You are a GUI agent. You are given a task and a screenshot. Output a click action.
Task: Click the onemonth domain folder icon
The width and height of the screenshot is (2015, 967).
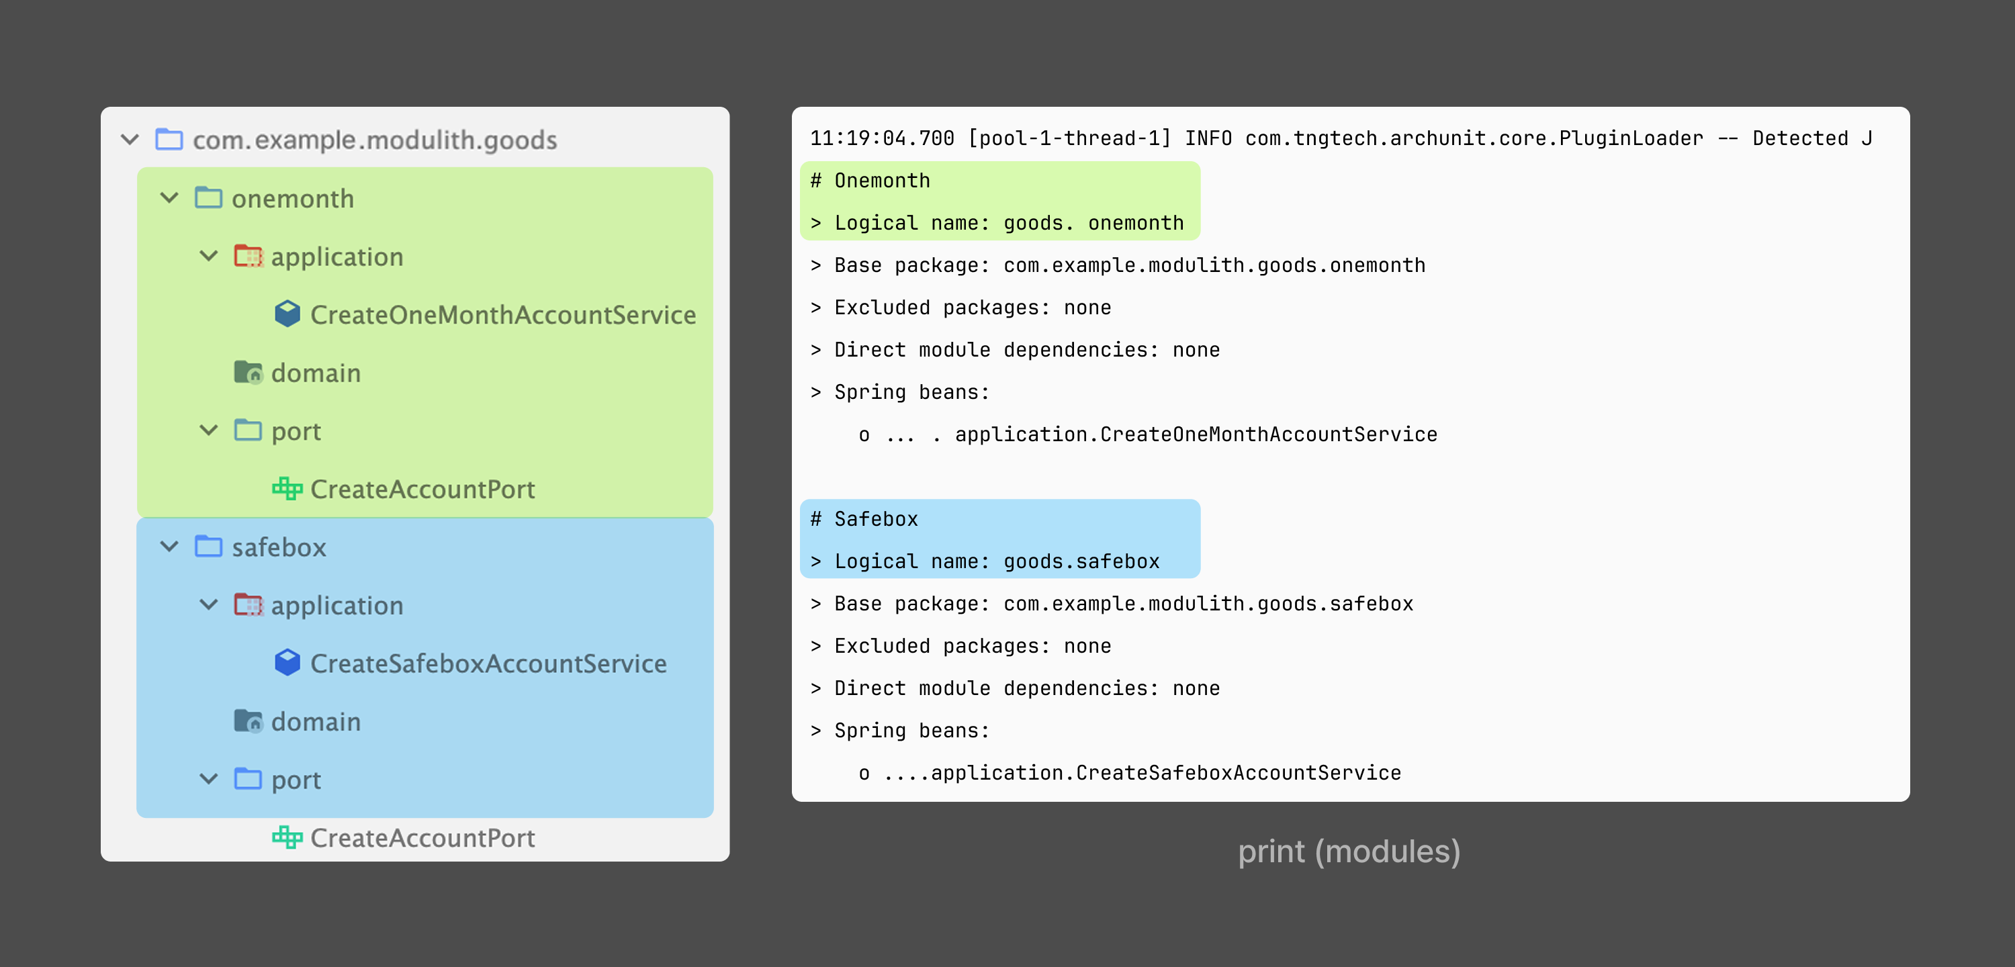click(248, 373)
